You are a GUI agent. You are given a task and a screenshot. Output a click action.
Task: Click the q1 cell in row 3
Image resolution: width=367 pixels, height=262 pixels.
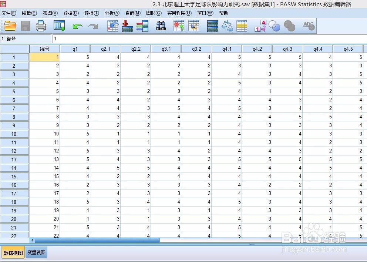pos(75,74)
